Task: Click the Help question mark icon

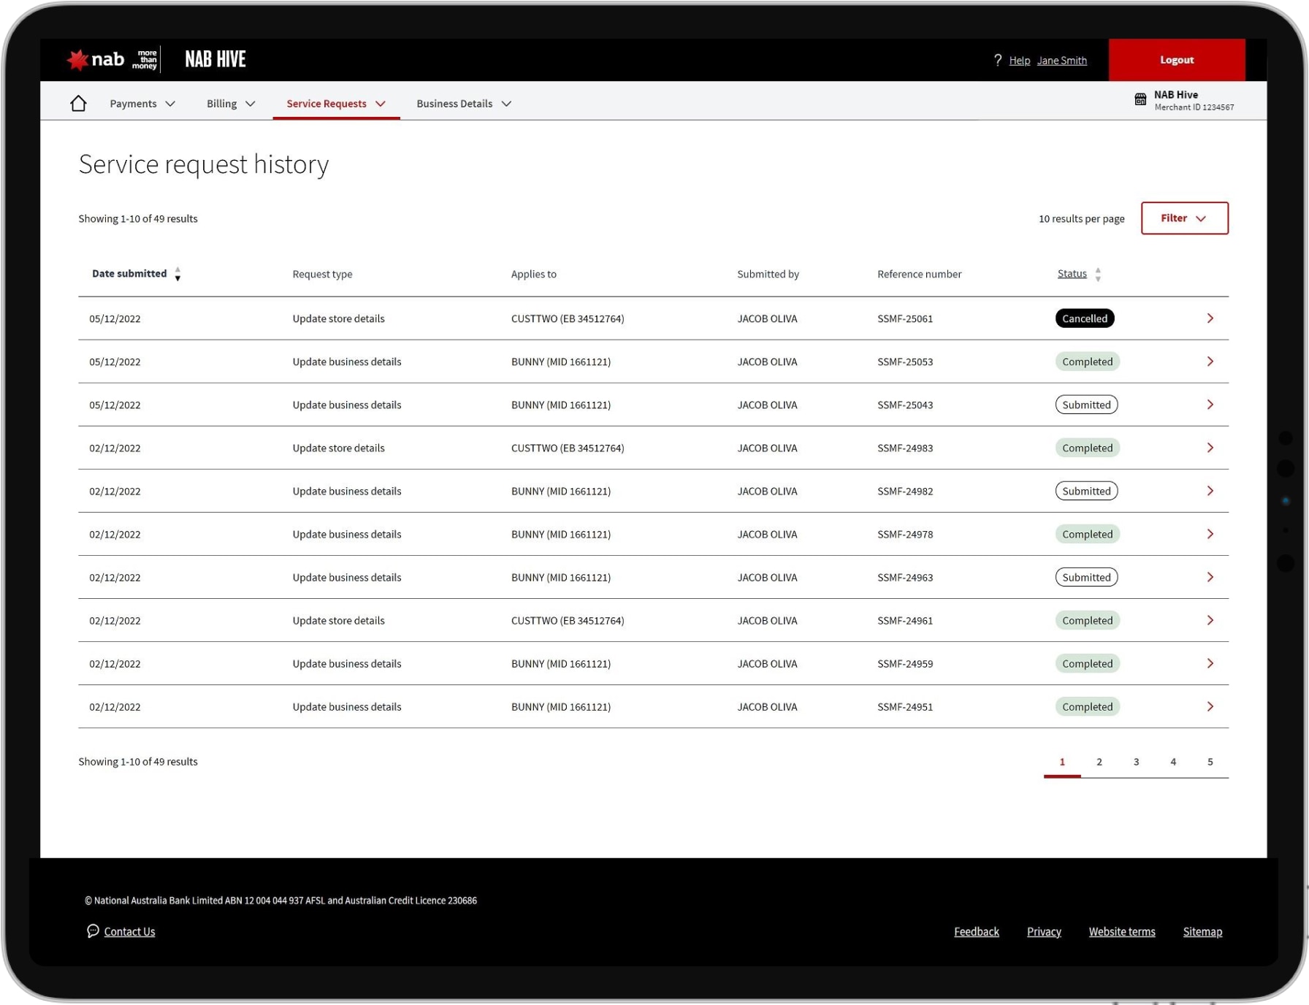Action: click(x=998, y=60)
